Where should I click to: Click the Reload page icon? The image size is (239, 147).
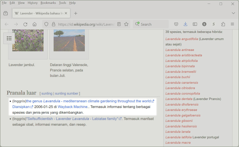click(x=25, y=24)
